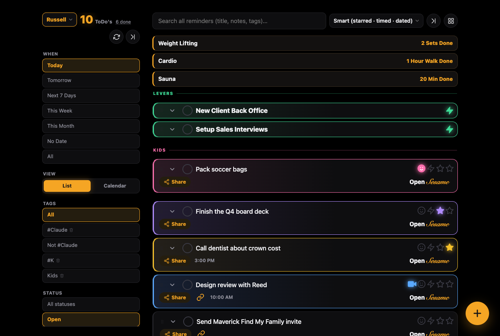Click Open Sesame on Finish the Q4 board deck
Screen dimensions: 500x336
(x=429, y=224)
